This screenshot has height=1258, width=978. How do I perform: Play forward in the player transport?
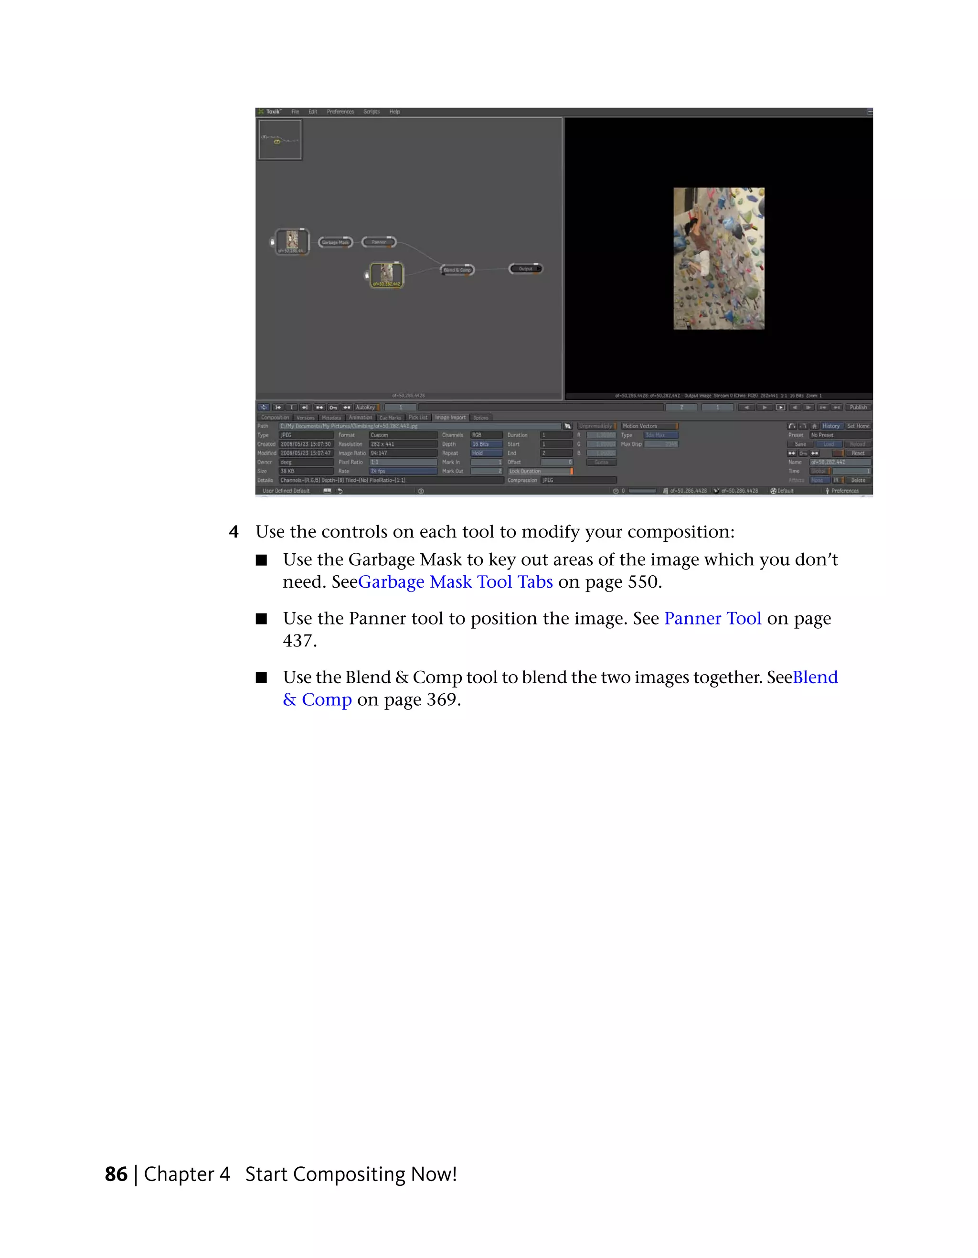point(765,407)
